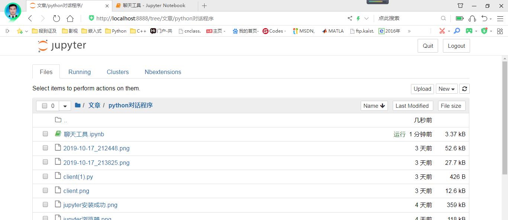This screenshot has width=508, height=220.
Task: Click the headphones icon in toolbar
Action: pyautogui.click(x=472, y=18)
